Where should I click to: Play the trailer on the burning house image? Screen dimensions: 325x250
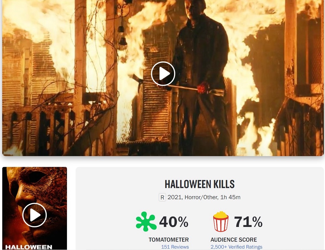[163, 73]
